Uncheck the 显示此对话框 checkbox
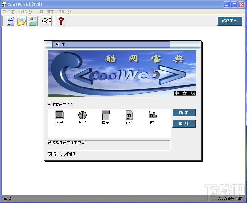 click(x=50, y=154)
